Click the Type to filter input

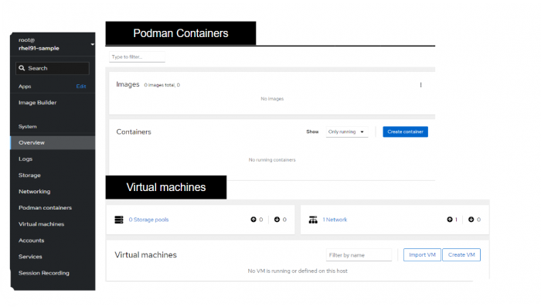click(x=137, y=56)
